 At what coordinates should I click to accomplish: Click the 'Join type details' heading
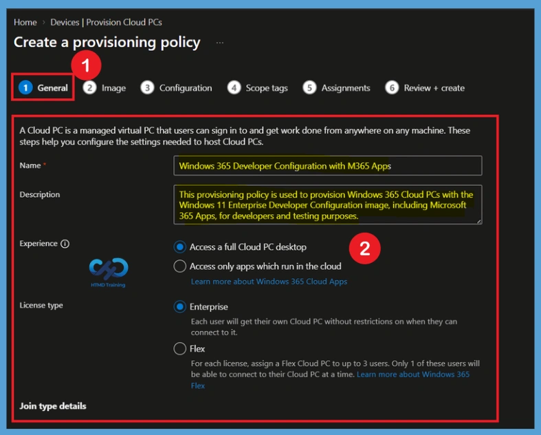pyautogui.click(x=53, y=406)
